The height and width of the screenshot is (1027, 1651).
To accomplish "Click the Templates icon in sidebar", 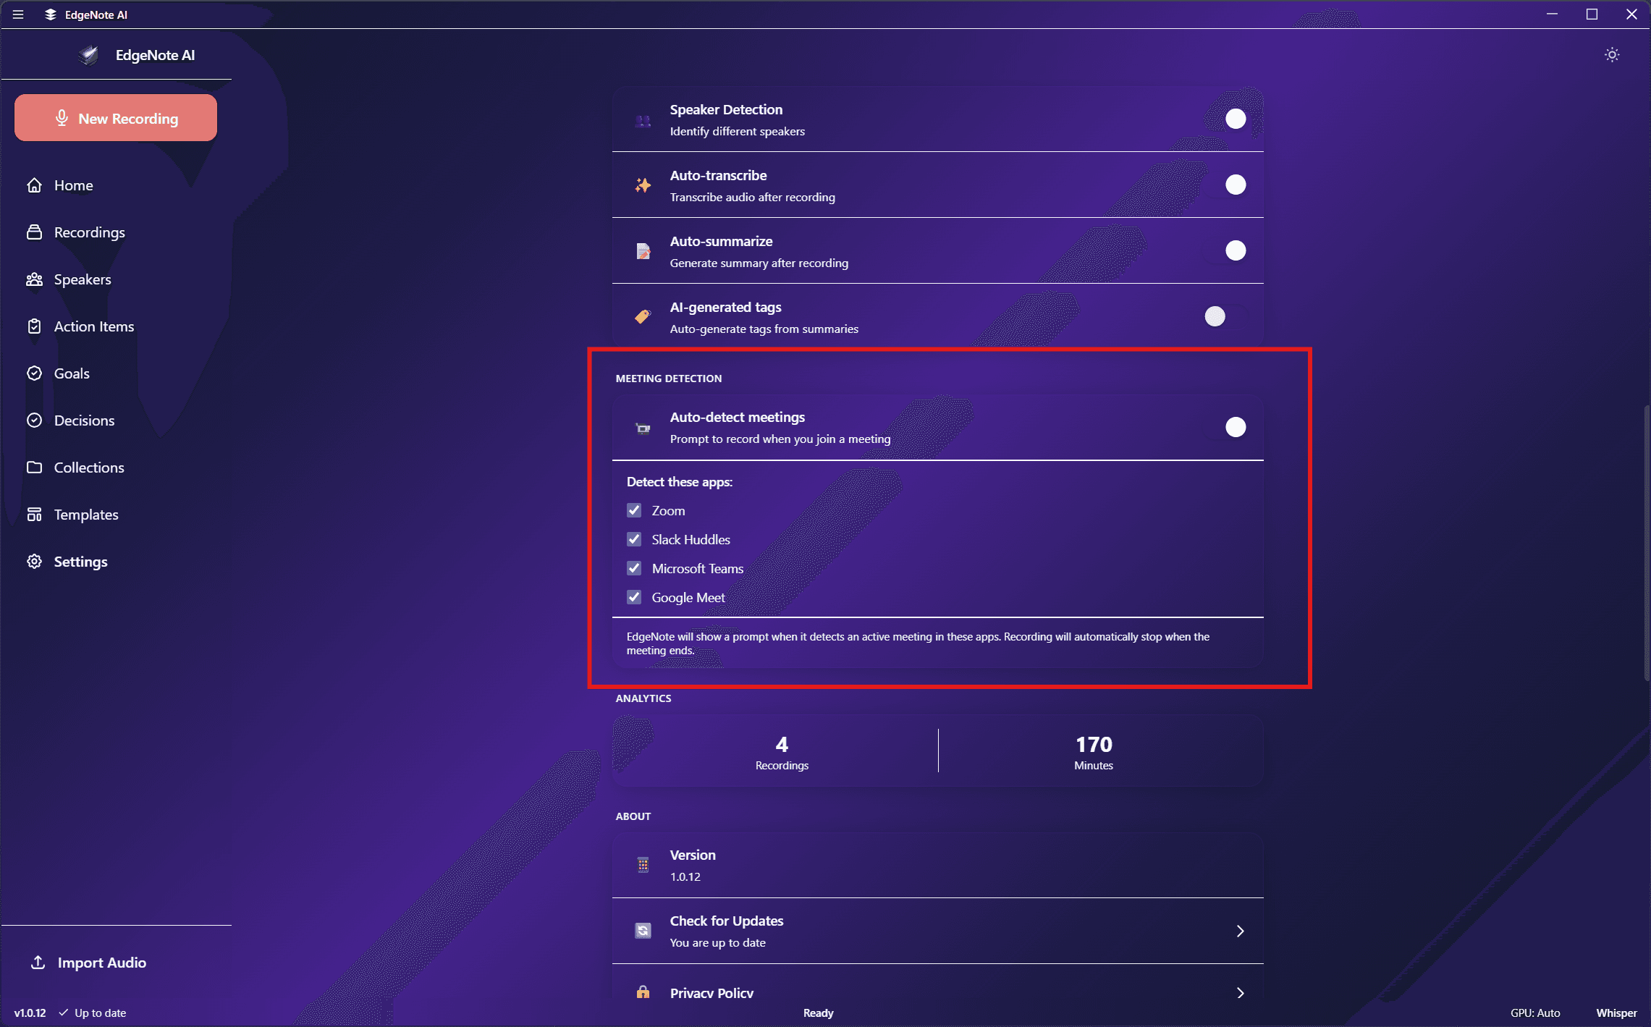I will (x=34, y=514).
